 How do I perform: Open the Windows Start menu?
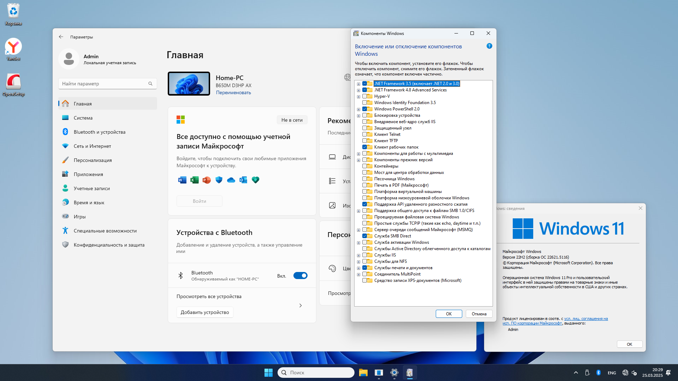coord(268,373)
